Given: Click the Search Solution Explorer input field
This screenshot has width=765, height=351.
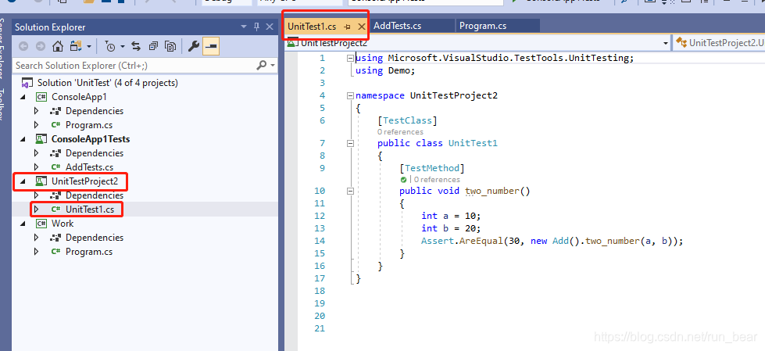Looking at the screenshot, I should pos(134,65).
